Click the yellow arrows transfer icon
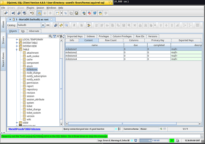The image size is (205, 144). (89, 25)
